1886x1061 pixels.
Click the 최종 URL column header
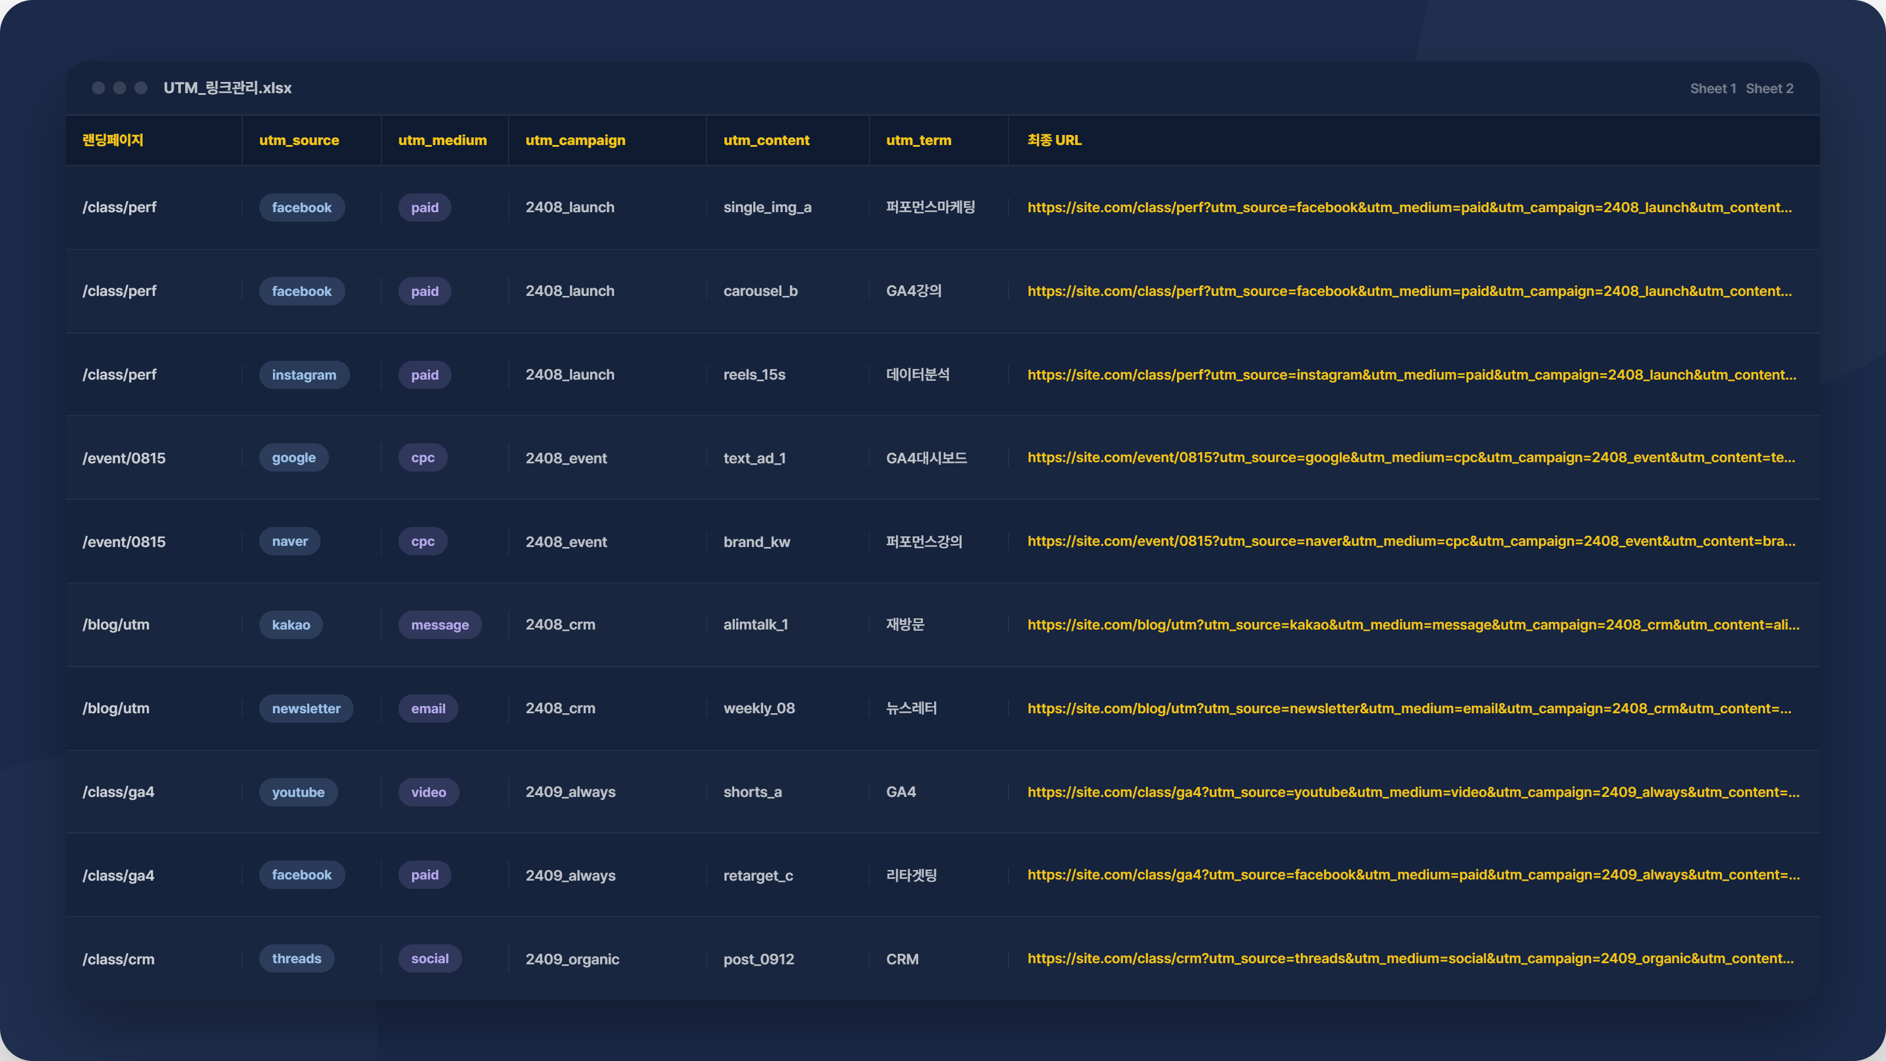pyautogui.click(x=1054, y=140)
